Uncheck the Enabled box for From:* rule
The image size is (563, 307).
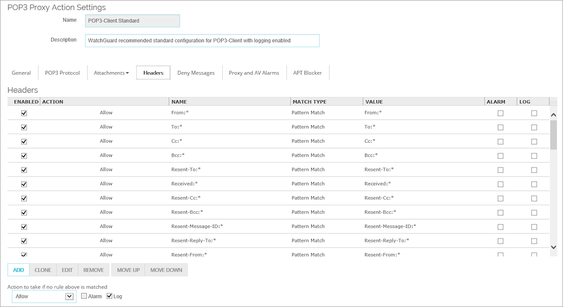(24, 113)
